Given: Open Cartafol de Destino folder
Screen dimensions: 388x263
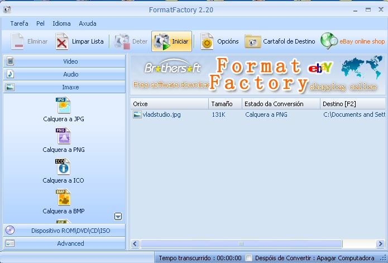Looking at the screenshot, I should pyautogui.click(x=253, y=41).
